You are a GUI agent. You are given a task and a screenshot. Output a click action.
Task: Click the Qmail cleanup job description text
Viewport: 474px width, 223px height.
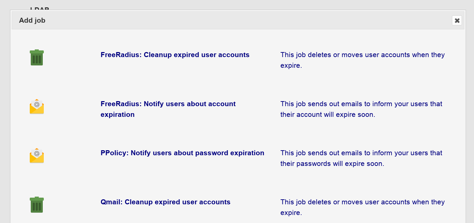362,207
